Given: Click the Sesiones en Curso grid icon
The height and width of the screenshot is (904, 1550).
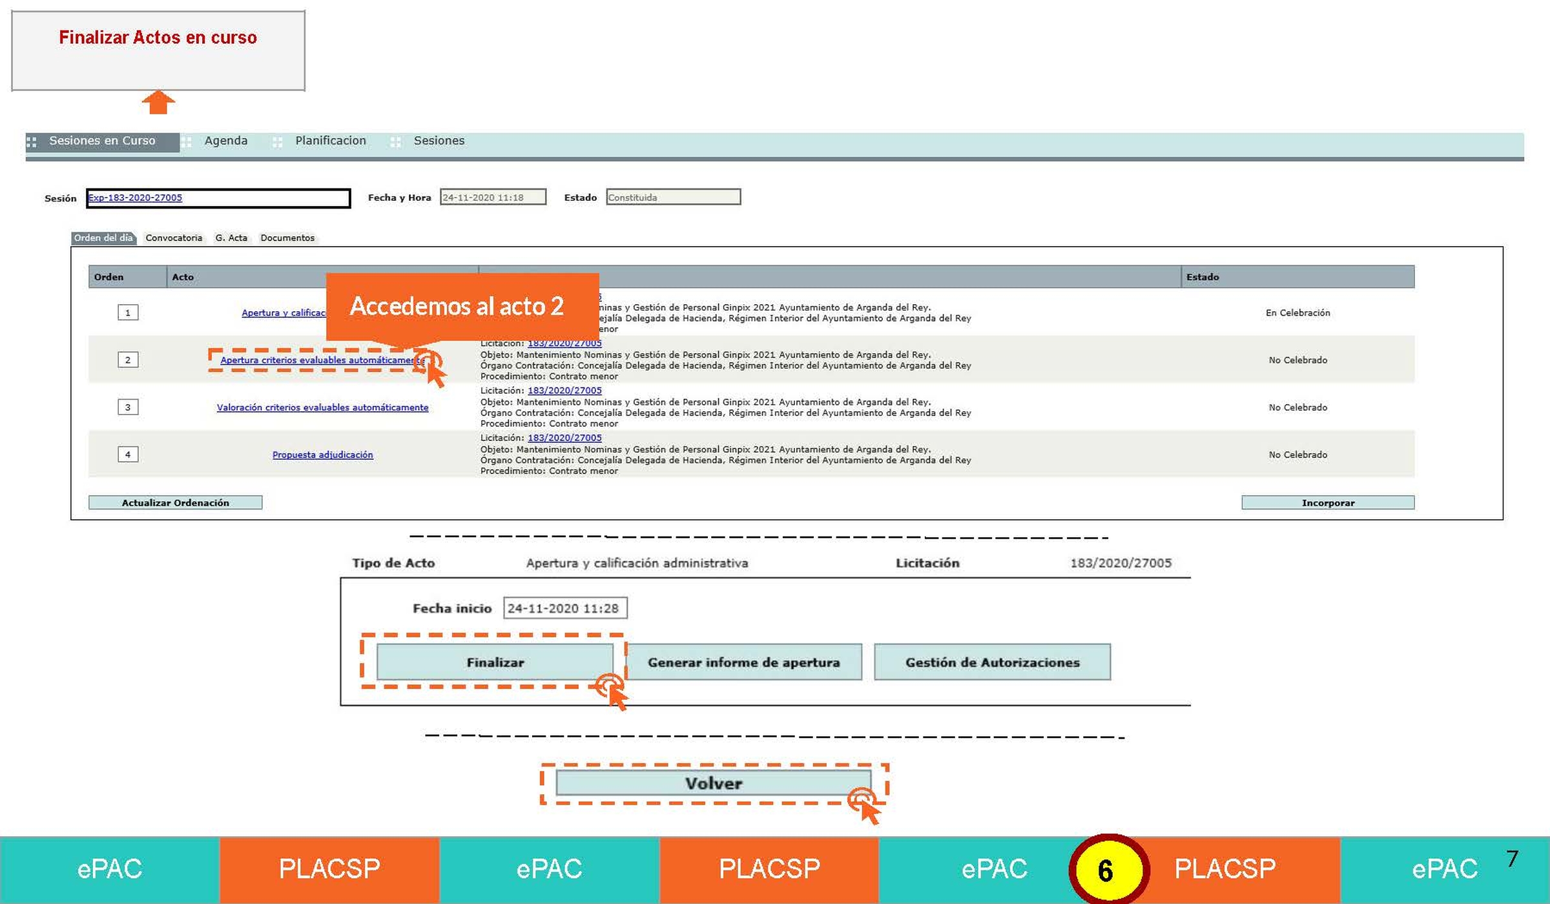Looking at the screenshot, I should pyautogui.click(x=31, y=141).
